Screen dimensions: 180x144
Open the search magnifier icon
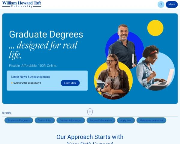coord(161,4)
